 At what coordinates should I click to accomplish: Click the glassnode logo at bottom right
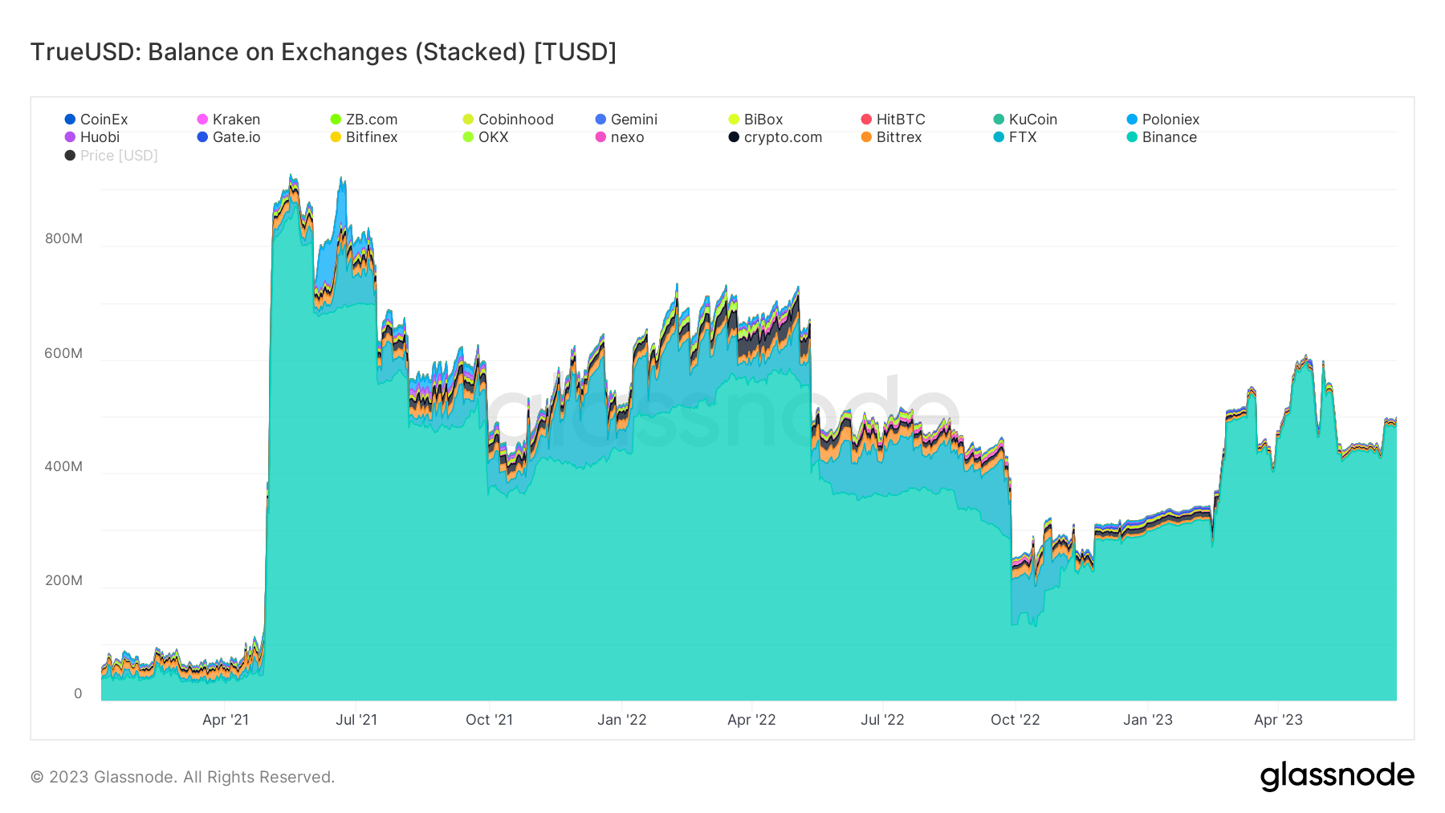(x=1337, y=776)
